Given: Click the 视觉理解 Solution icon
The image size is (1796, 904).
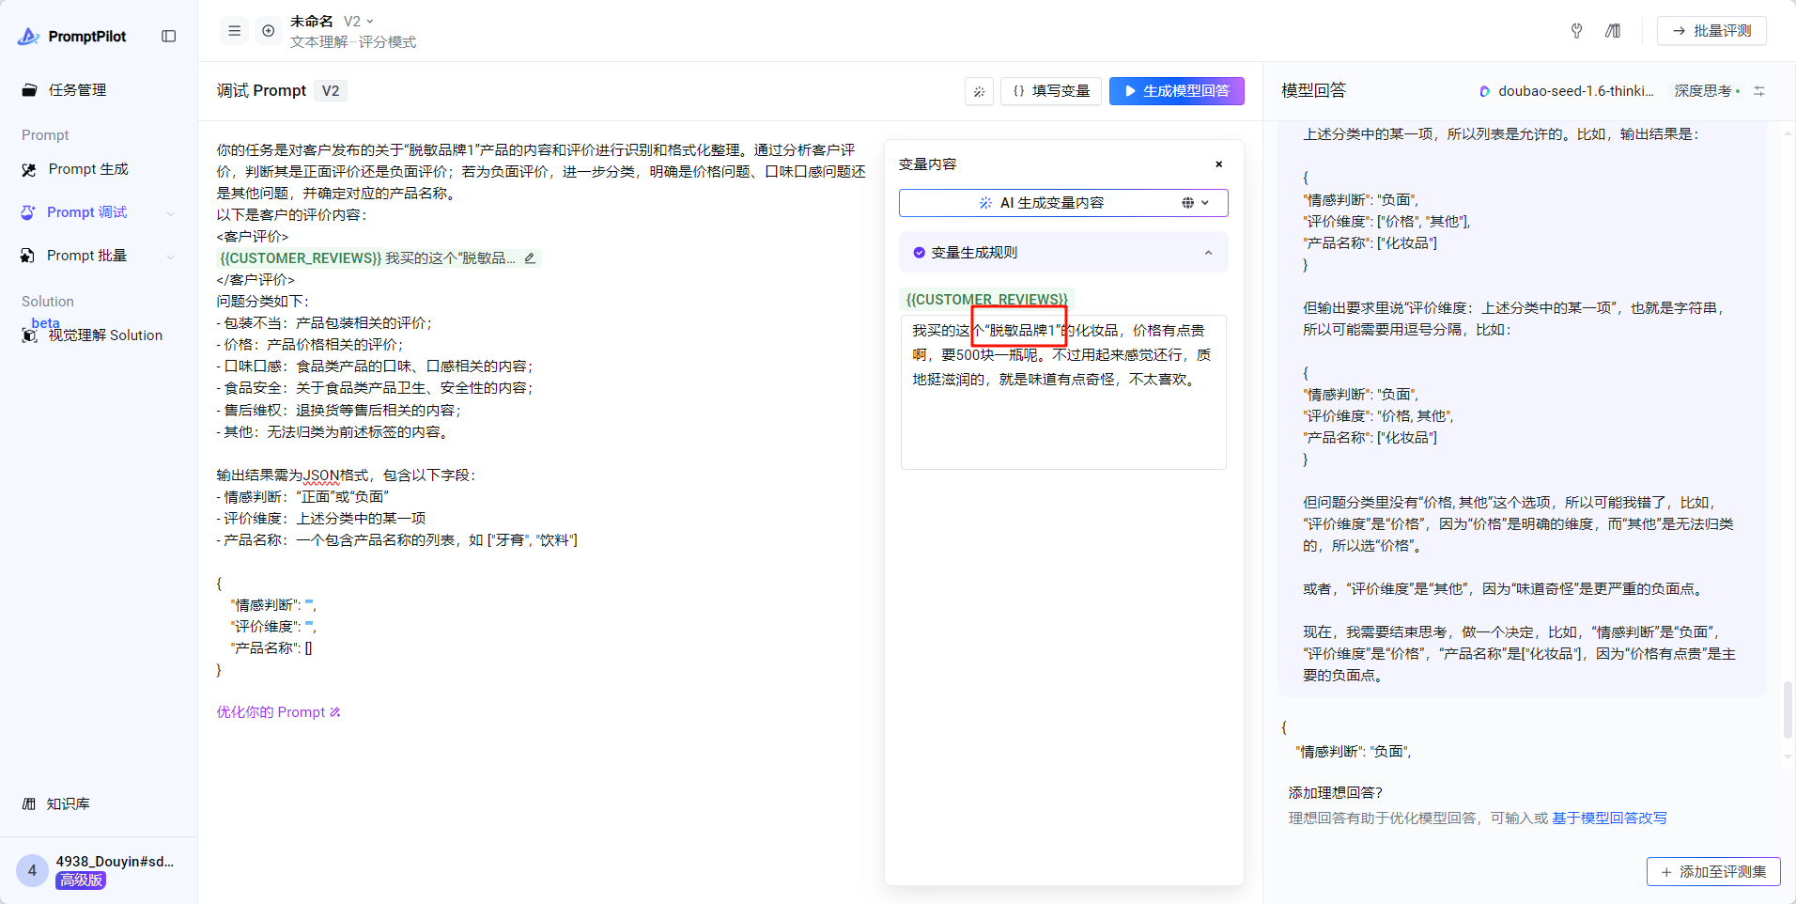Looking at the screenshot, I should [x=29, y=335].
